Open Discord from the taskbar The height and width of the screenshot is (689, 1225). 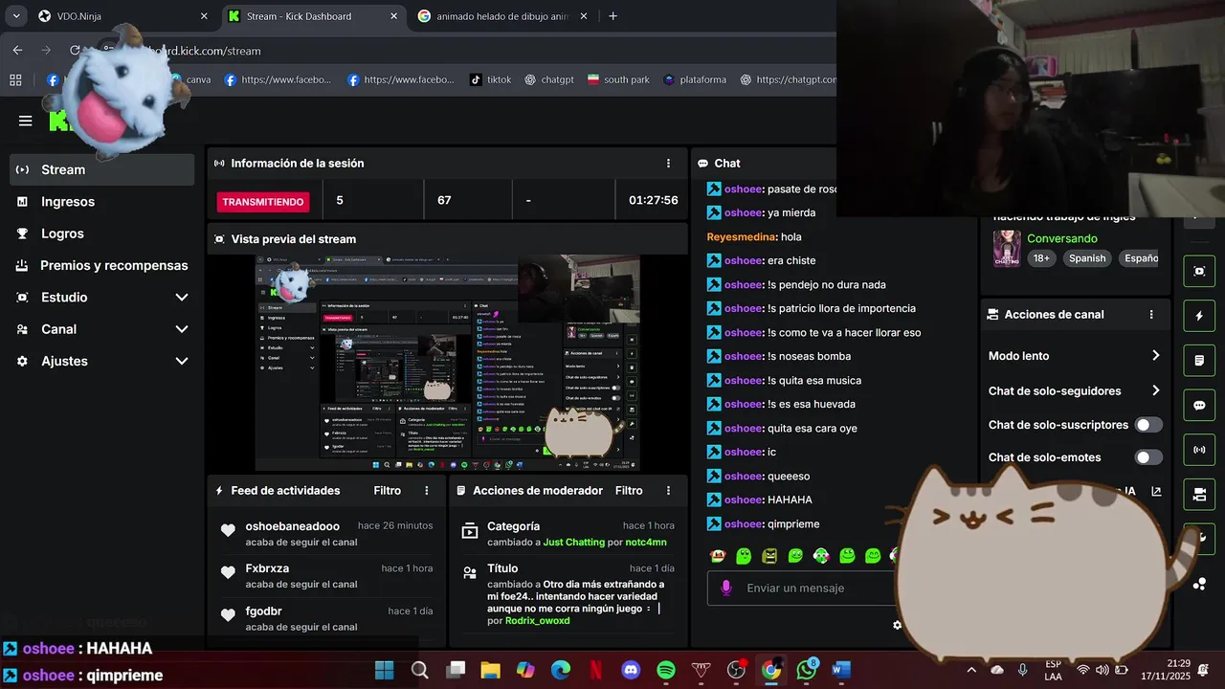[x=631, y=670]
